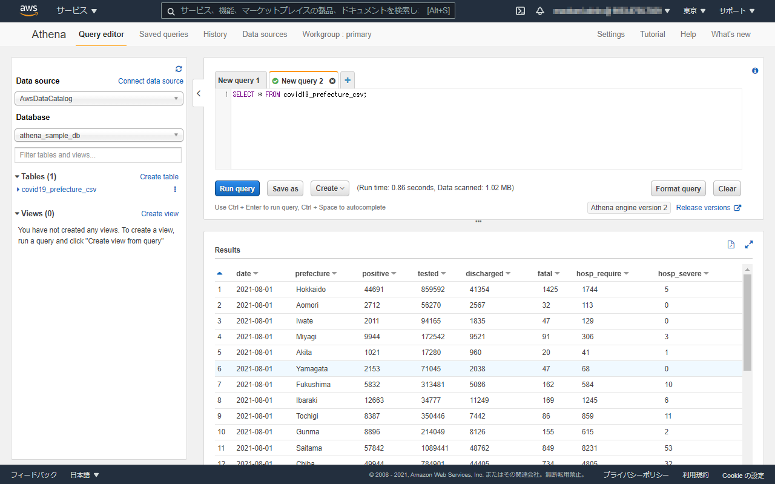Open フィードバック feedback link

pyautogui.click(x=34, y=475)
